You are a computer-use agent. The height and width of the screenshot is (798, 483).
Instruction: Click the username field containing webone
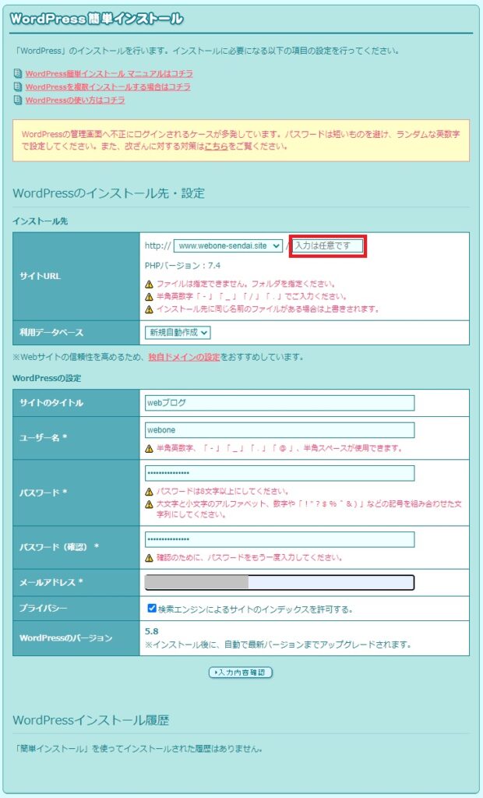point(280,430)
